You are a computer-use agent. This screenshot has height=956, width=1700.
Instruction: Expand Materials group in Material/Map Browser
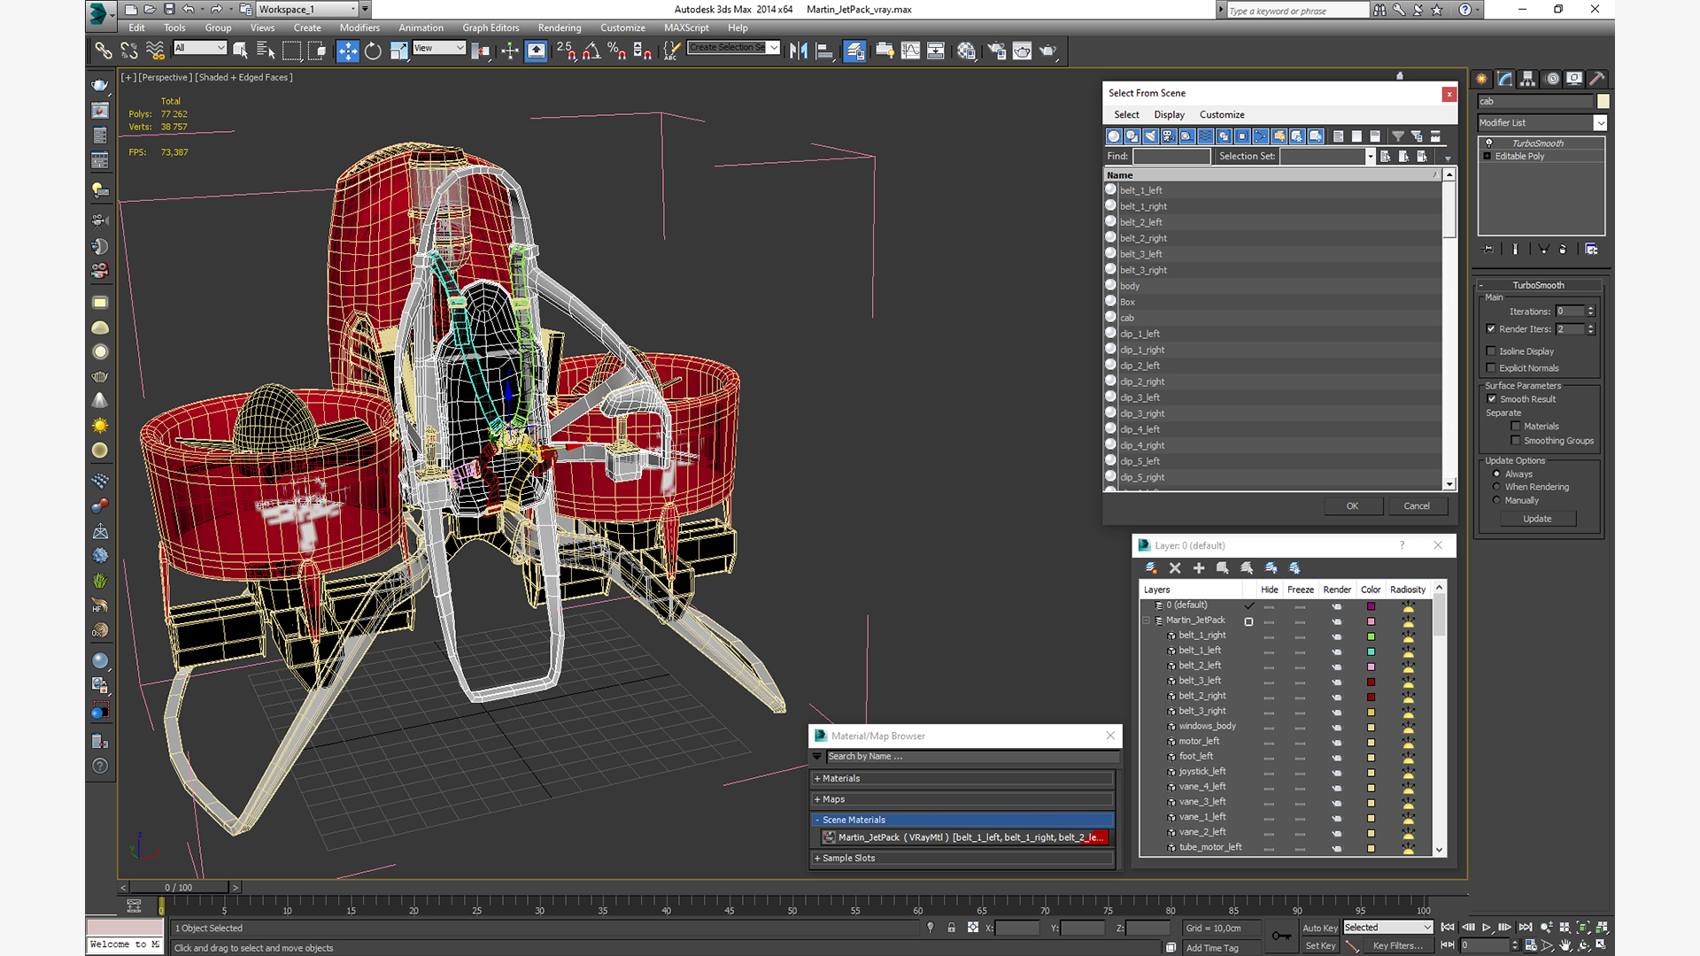pos(817,779)
